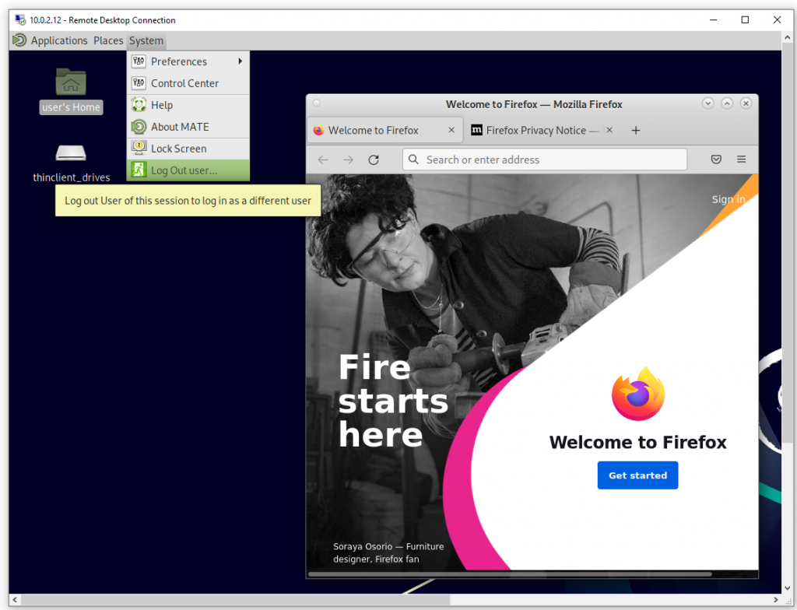The height and width of the screenshot is (610, 797).
Task: Close the Mozilla Firefox window
Action: click(x=746, y=103)
